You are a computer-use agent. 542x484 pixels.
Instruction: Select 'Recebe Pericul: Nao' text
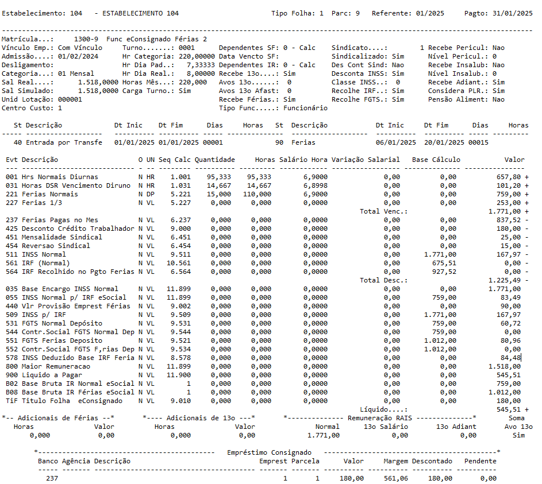point(466,48)
